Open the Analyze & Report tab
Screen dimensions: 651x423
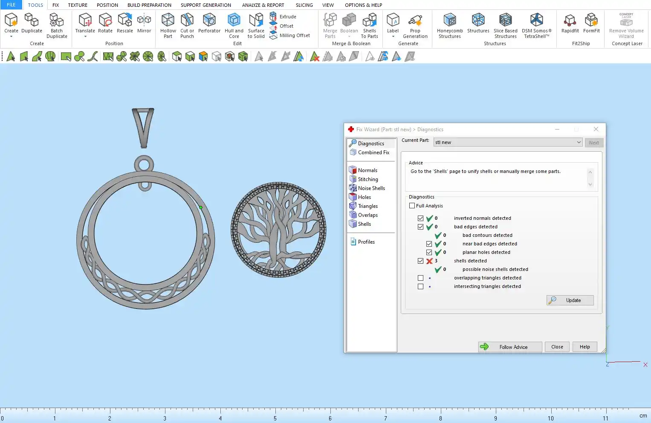[x=263, y=5]
